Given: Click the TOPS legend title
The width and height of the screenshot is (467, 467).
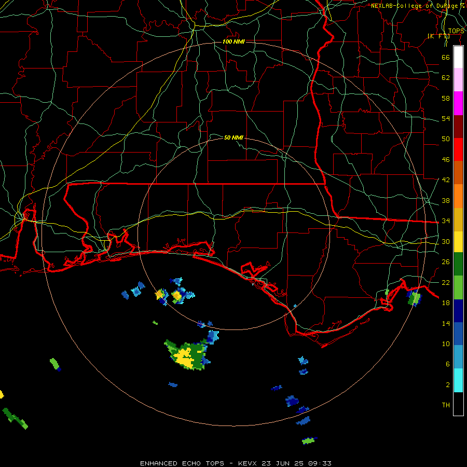Looking at the screenshot, I should (456, 31).
